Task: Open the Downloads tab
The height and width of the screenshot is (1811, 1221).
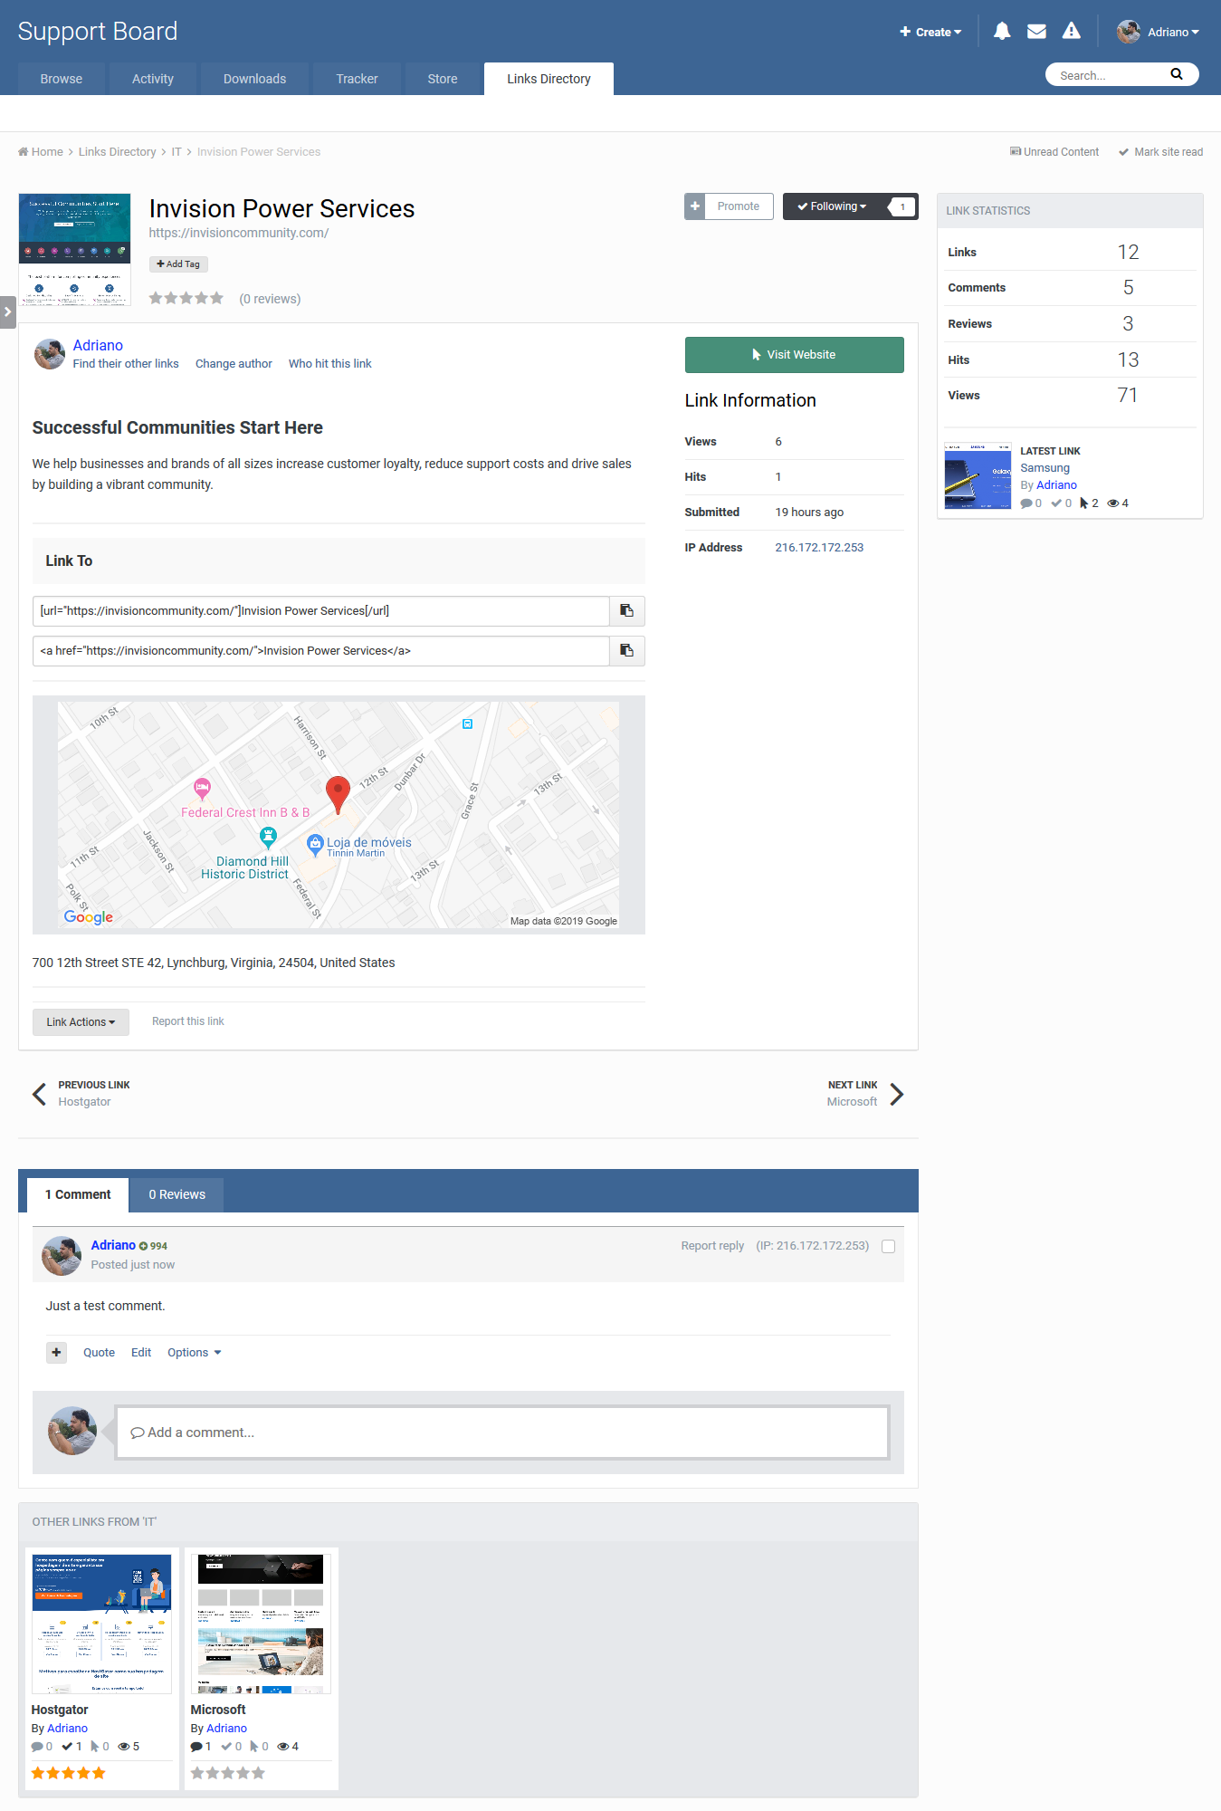Action: click(x=254, y=79)
